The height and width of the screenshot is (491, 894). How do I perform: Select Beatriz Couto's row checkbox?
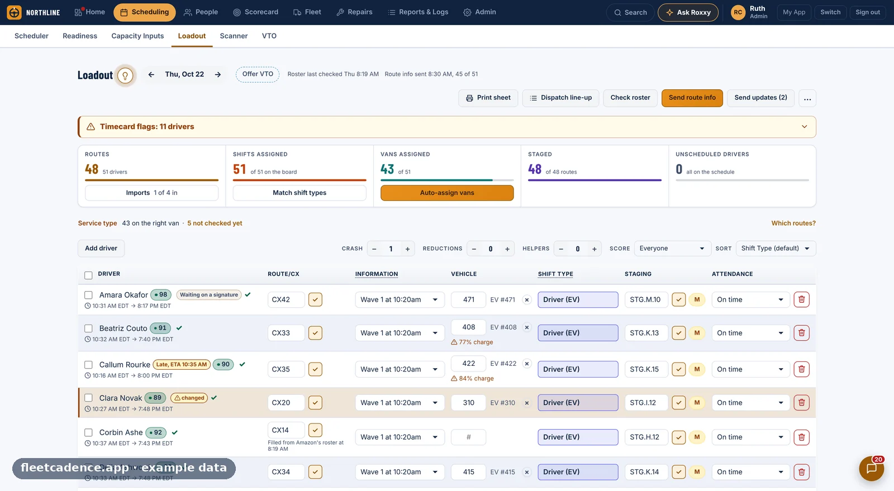88,328
